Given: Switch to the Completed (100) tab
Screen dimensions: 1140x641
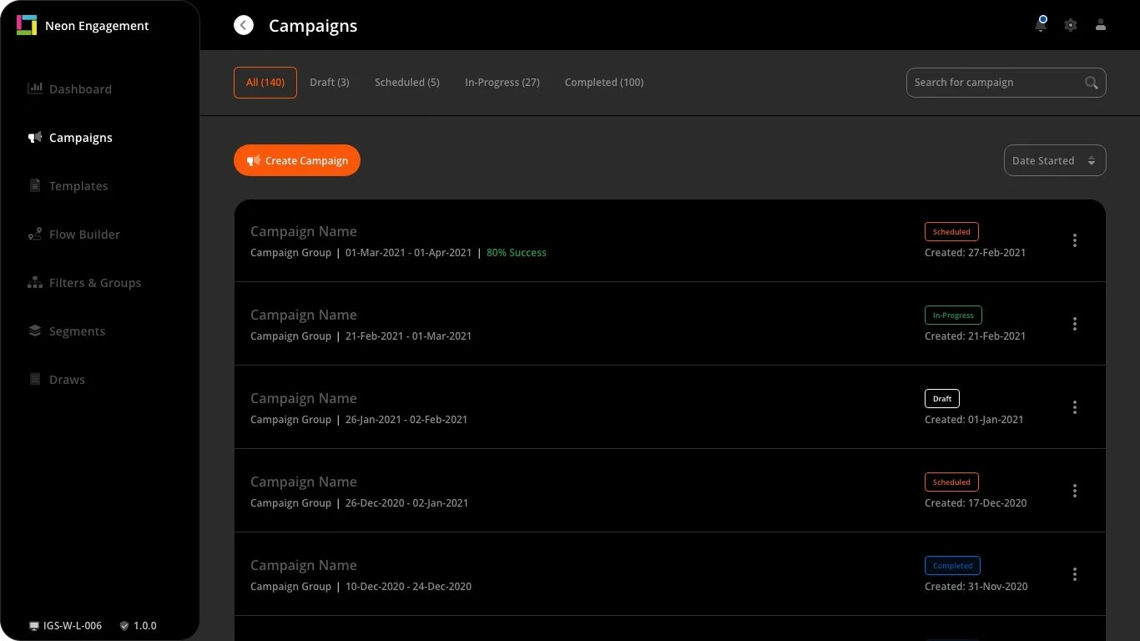Looking at the screenshot, I should [604, 83].
